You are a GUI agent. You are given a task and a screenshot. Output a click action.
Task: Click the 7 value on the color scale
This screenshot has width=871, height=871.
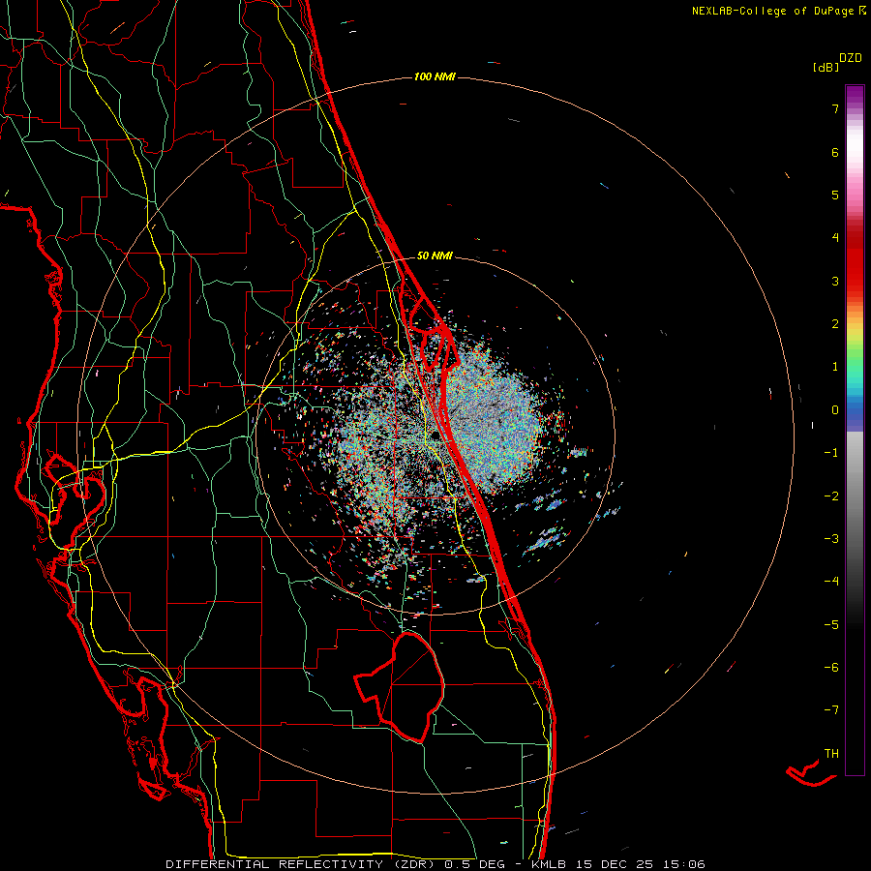[x=835, y=108]
